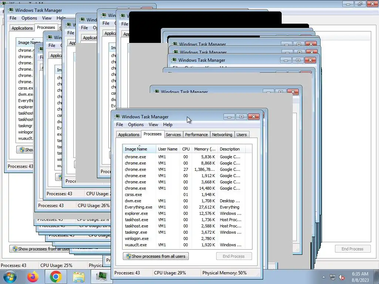Viewport: 379px width, 284px height.
Task: Sort by User Name column header
Action: tap(168, 149)
